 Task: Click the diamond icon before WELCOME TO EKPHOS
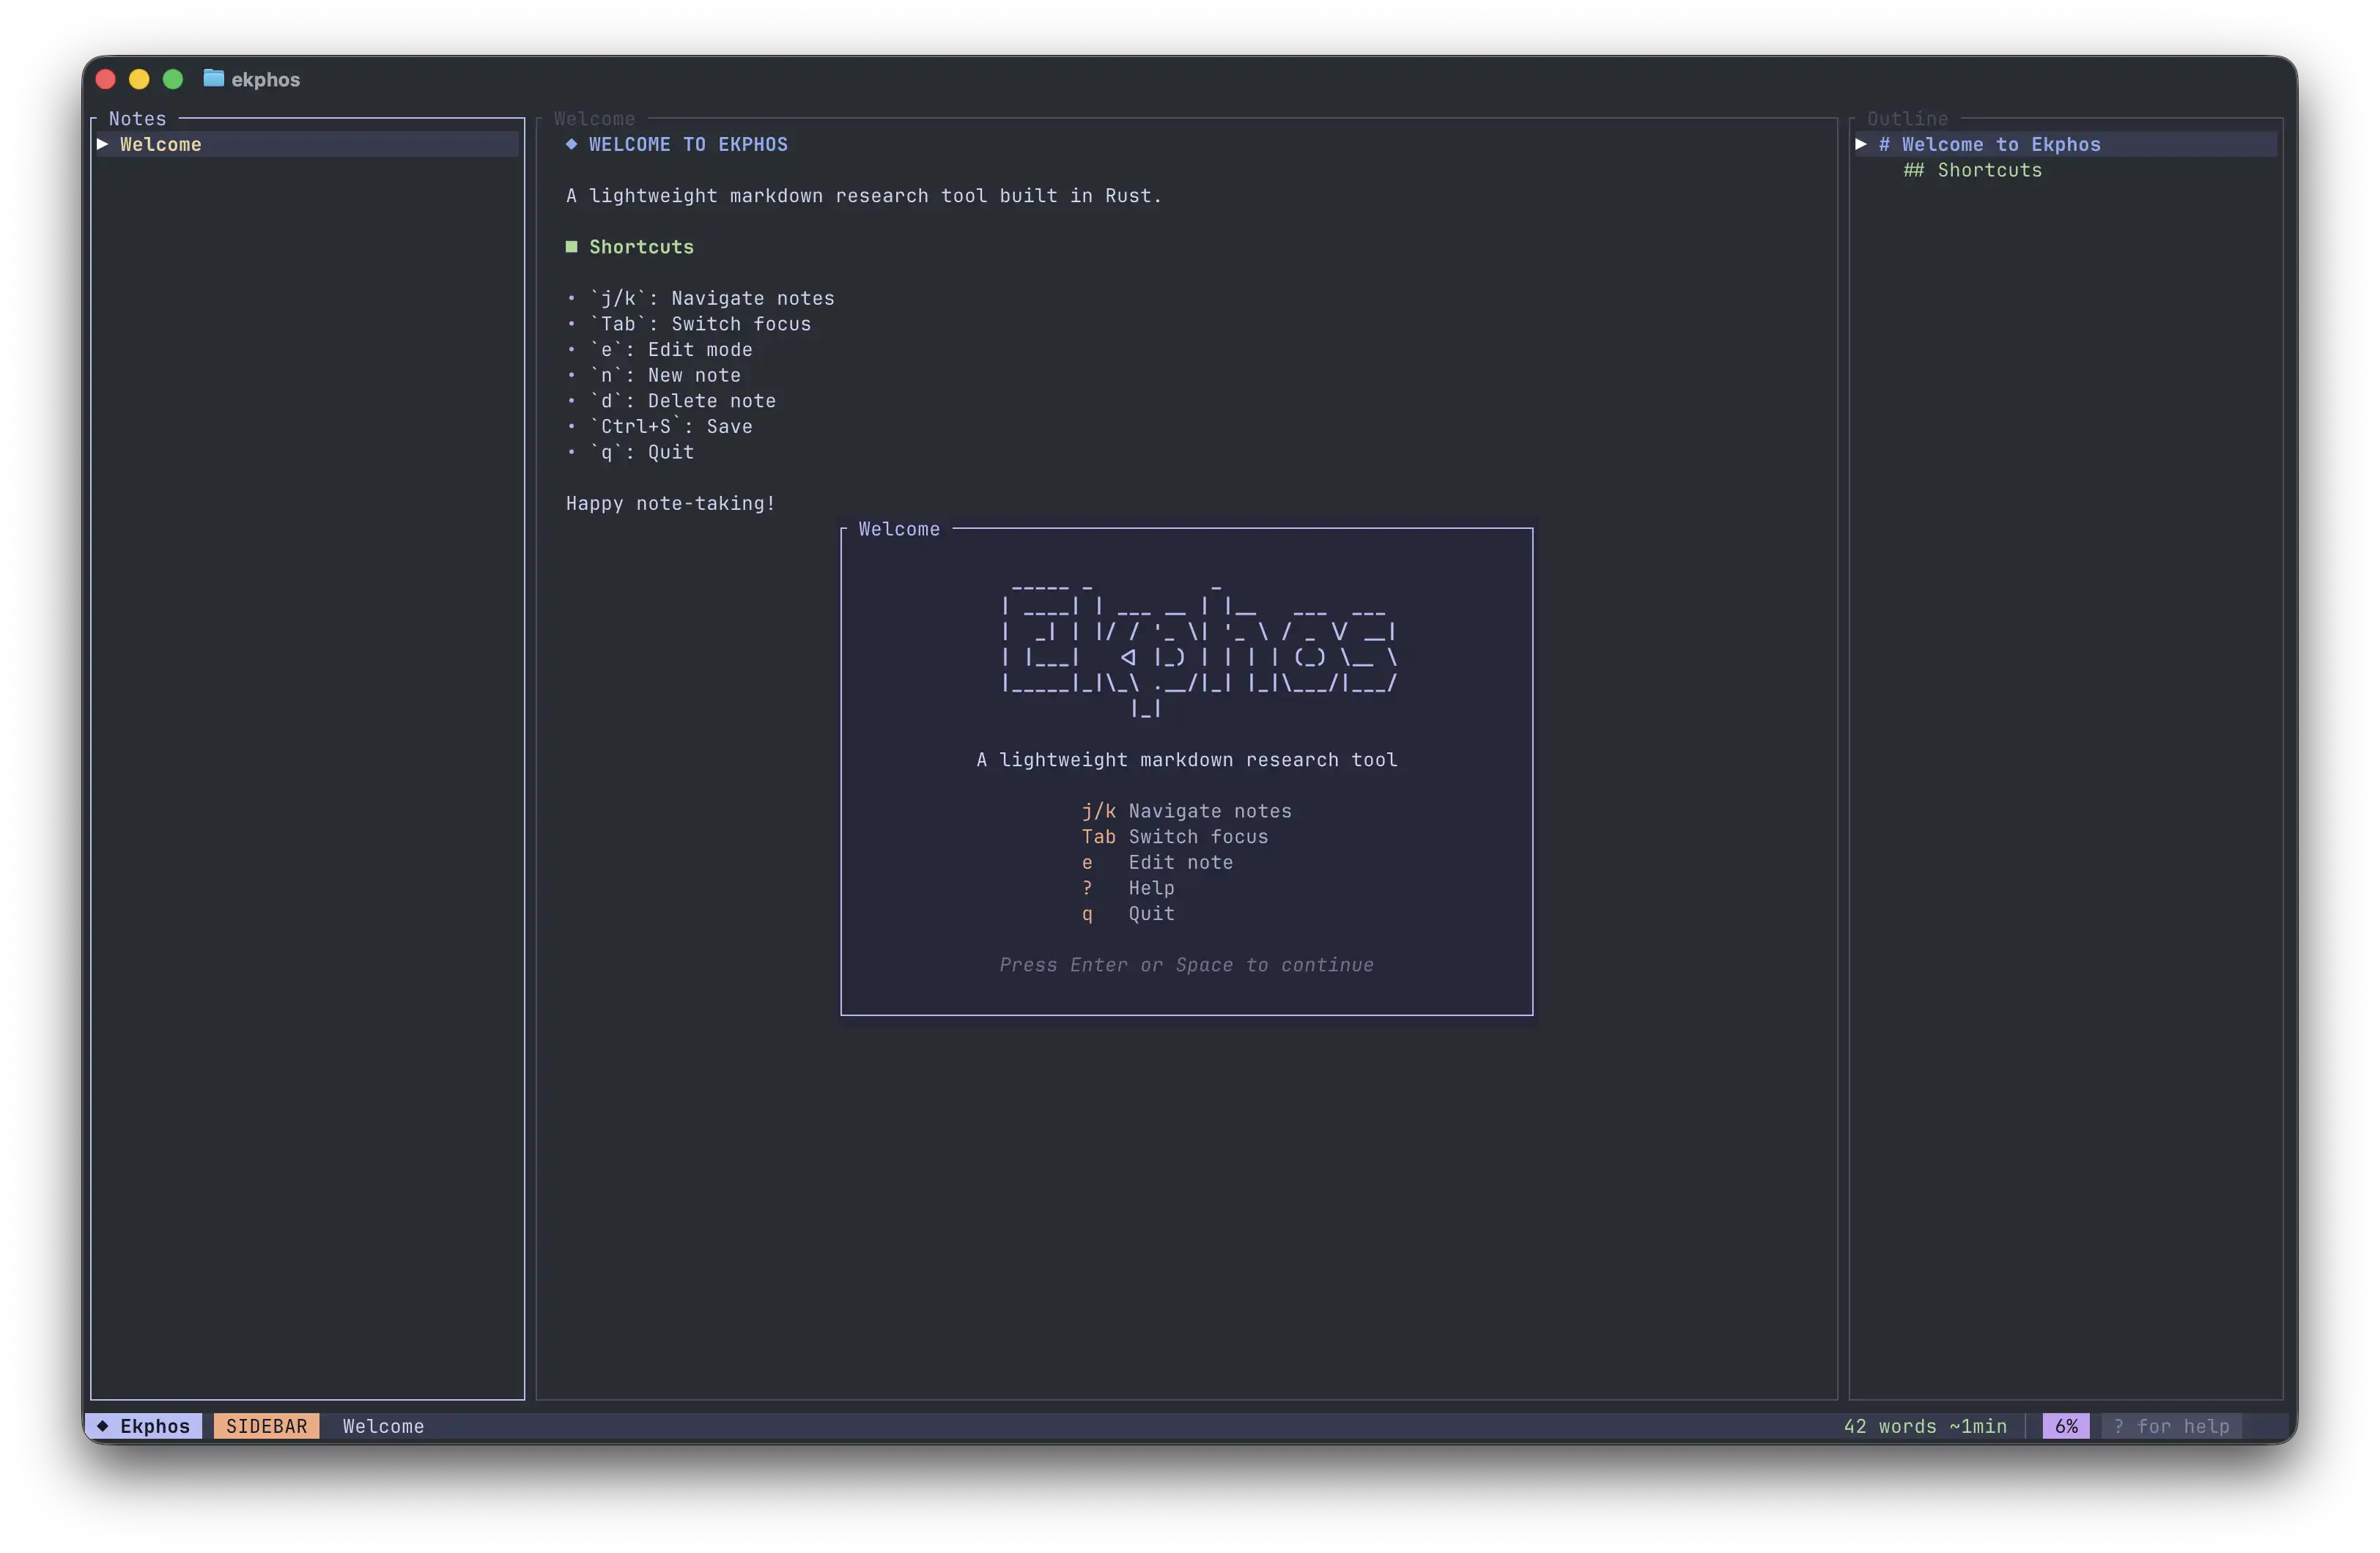pyautogui.click(x=571, y=144)
